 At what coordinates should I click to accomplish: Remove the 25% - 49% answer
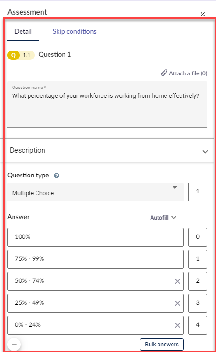tap(177, 303)
